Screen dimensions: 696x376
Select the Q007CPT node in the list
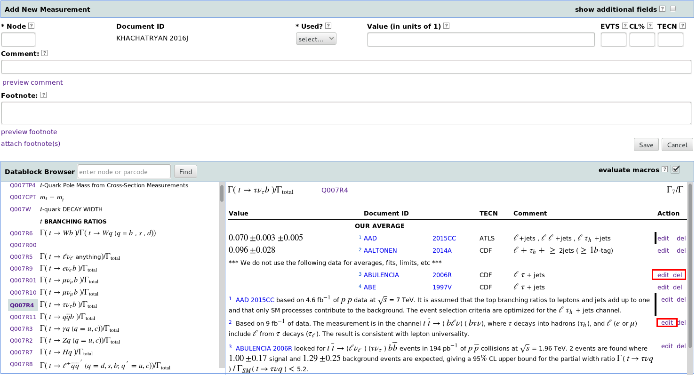point(23,197)
